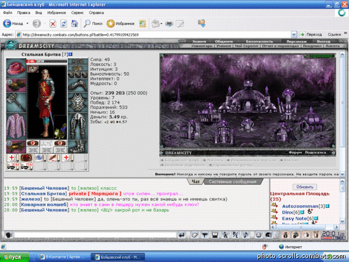
Task: Click the Обновить button
Action: coord(304,187)
